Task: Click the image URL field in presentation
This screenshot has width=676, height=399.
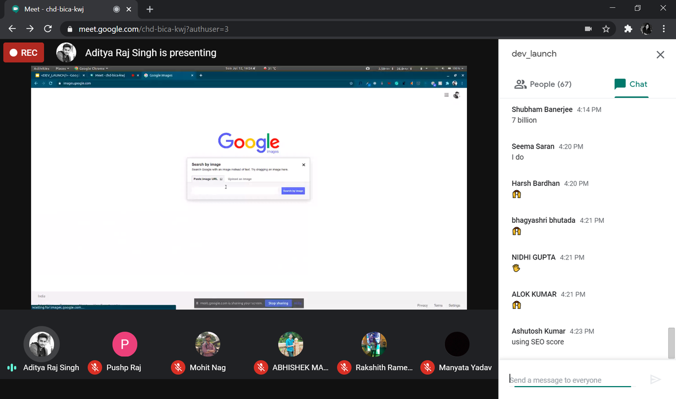Action: [x=236, y=191]
